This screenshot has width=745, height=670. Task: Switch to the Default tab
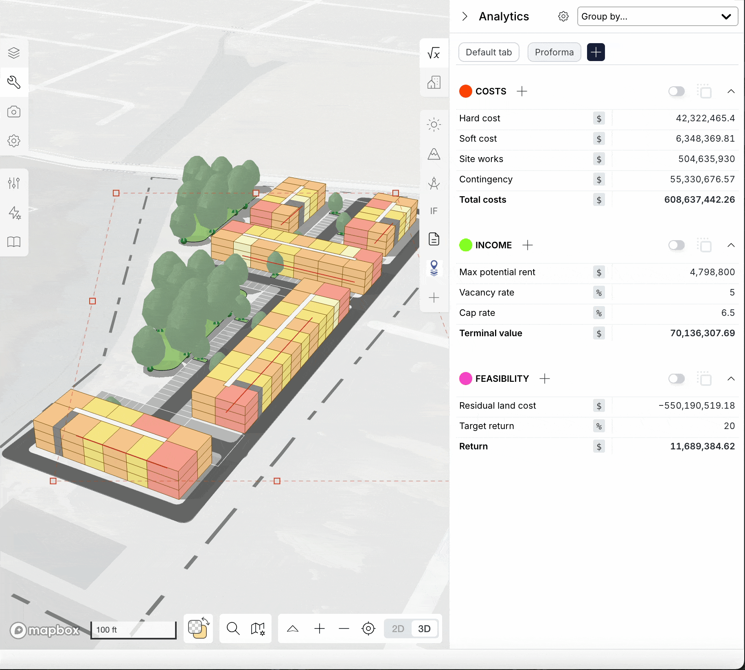point(489,52)
